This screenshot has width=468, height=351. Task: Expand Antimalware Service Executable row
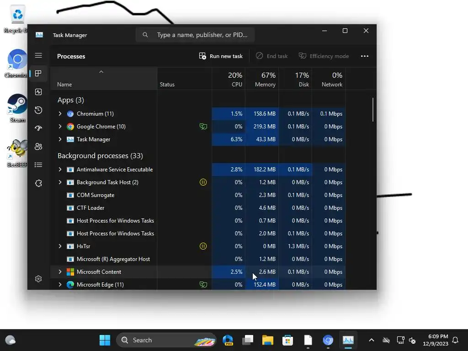click(60, 170)
